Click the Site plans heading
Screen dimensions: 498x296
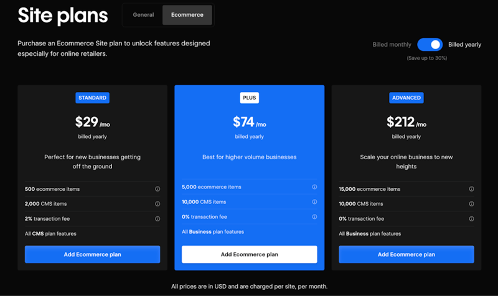point(63,16)
